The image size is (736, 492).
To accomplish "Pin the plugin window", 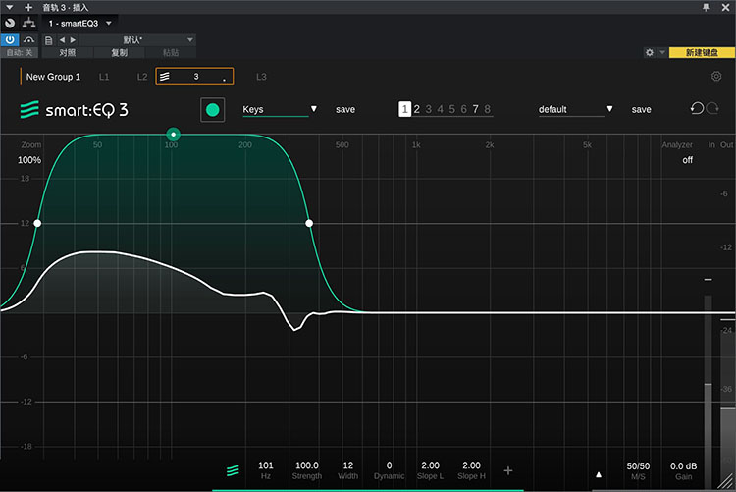I will point(706,7).
